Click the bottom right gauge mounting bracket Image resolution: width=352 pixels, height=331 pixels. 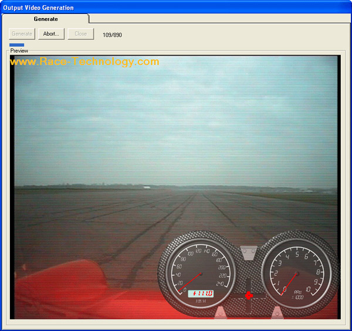click(277, 313)
